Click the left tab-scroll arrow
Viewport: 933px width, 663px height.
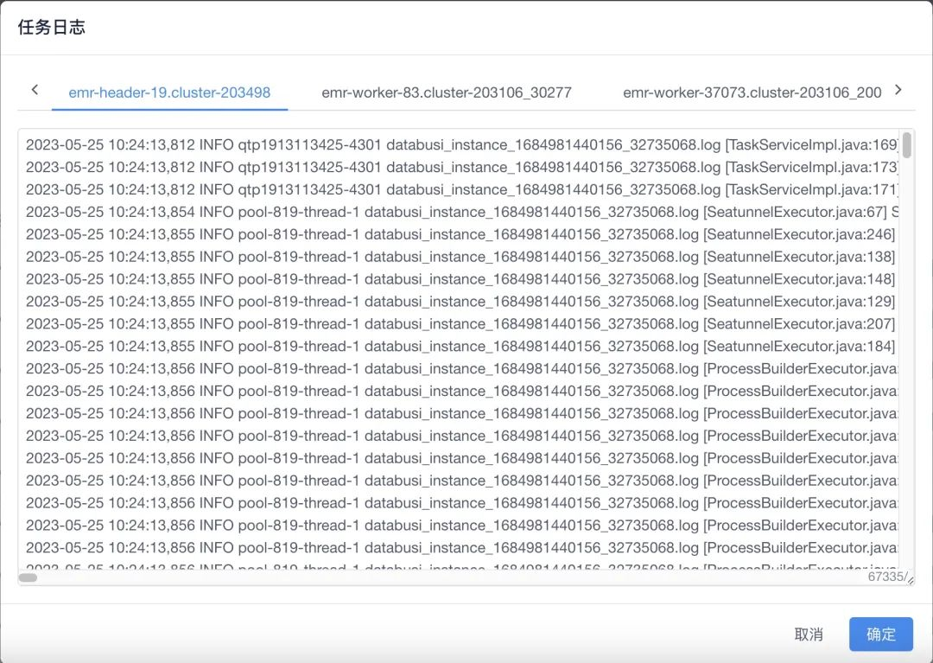pyautogui.click(x=35, y=90)
